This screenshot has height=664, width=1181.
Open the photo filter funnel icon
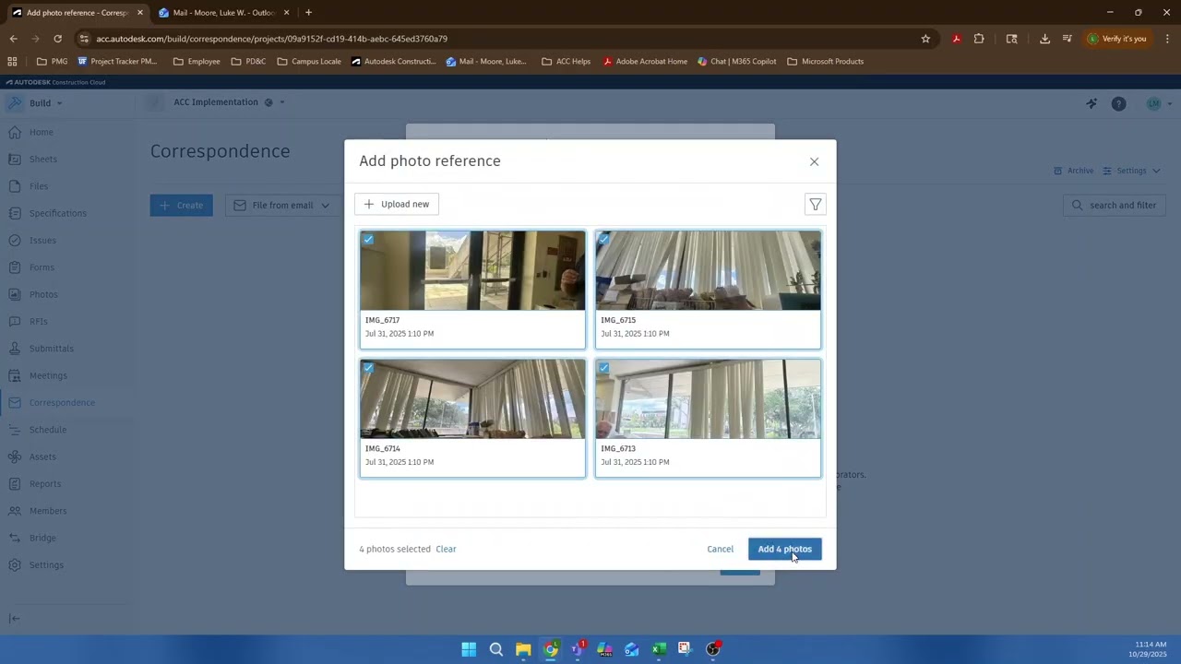point(815,204)
